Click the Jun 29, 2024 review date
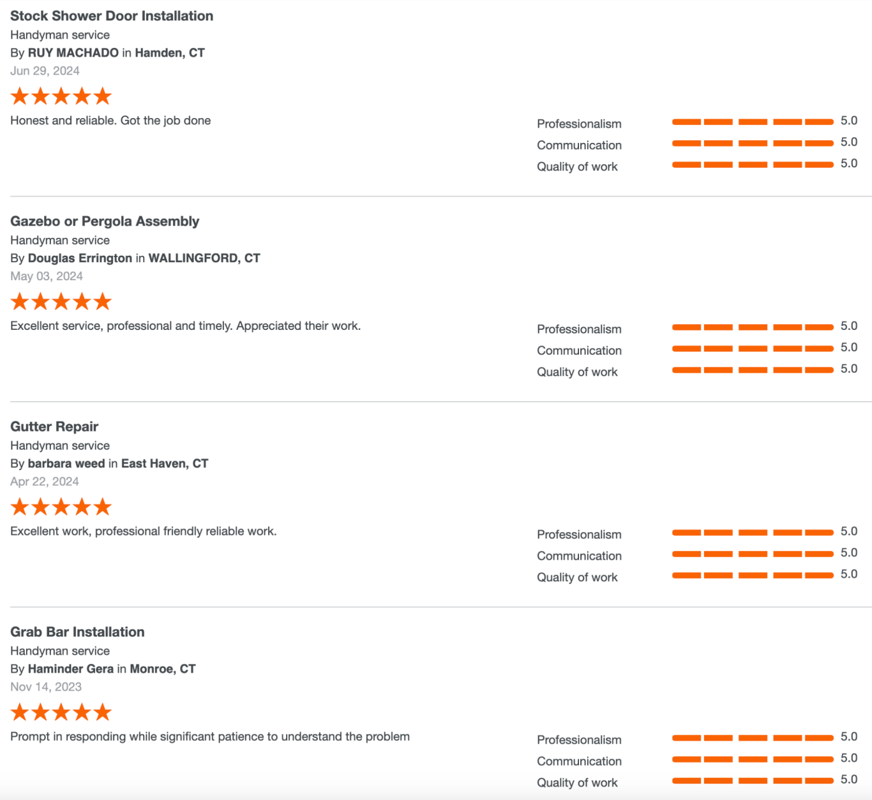This screenshot has height=800, width=872. (x=45, y=71)
